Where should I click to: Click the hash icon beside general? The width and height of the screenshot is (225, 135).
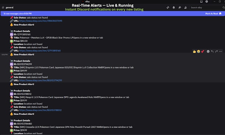(3, 8)
